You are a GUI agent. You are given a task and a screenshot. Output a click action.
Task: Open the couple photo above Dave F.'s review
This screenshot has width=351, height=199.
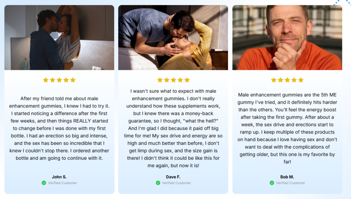point(173,38)
